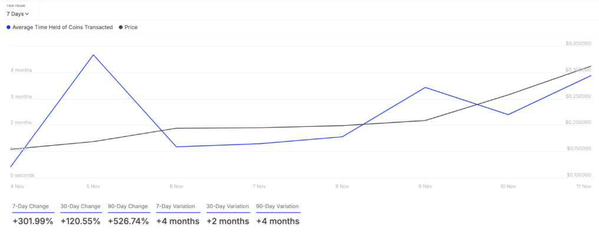The height and width of the screenshot is (233, 599).
Task: Select the 30-Day Change tab
Action: pos(81,206)
